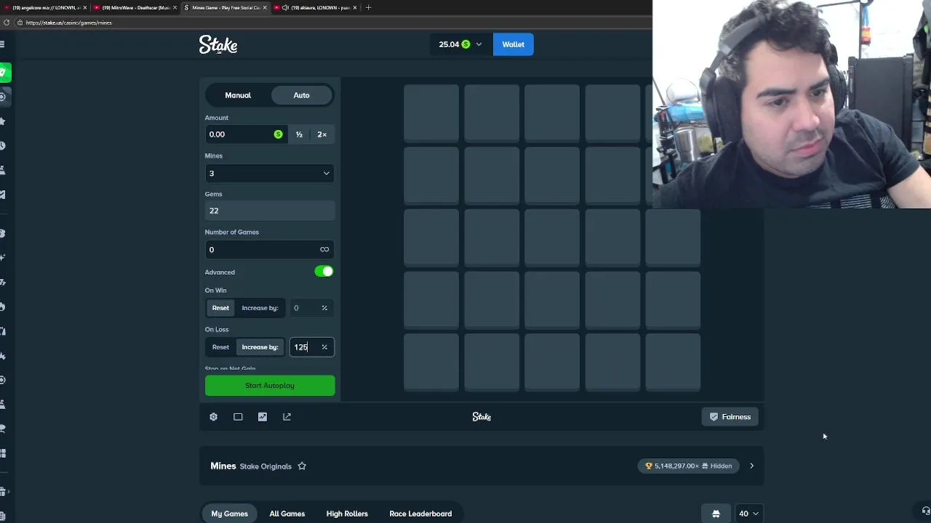The width and height of the screenshot is (931, 523).
Task: Toggle theatre mode rectangle icon
Action: (x=238, y=417)
